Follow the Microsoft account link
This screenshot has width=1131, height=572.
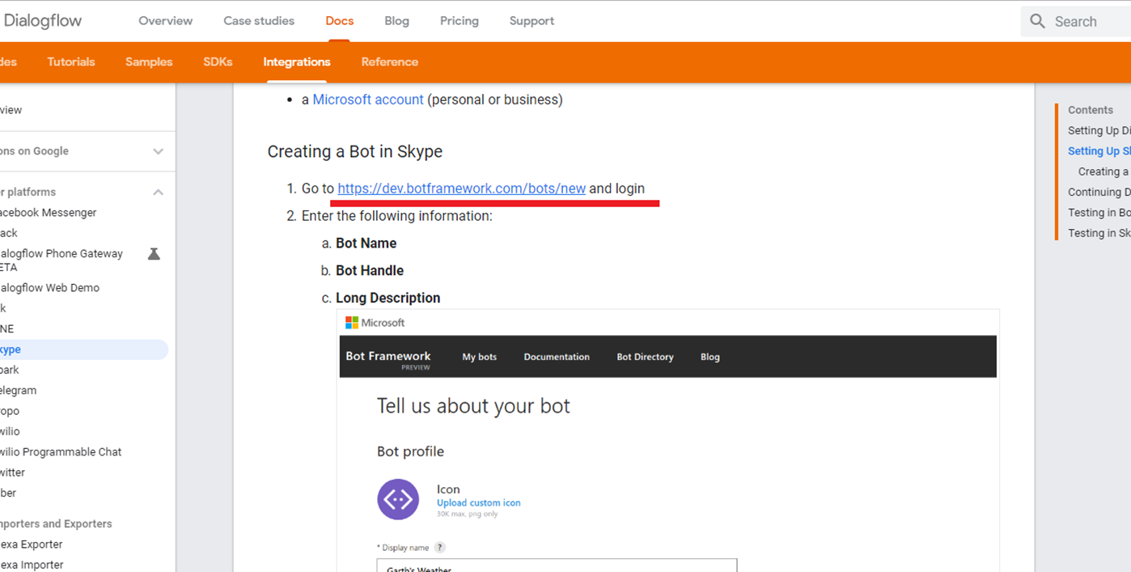[x=368, y=100]
